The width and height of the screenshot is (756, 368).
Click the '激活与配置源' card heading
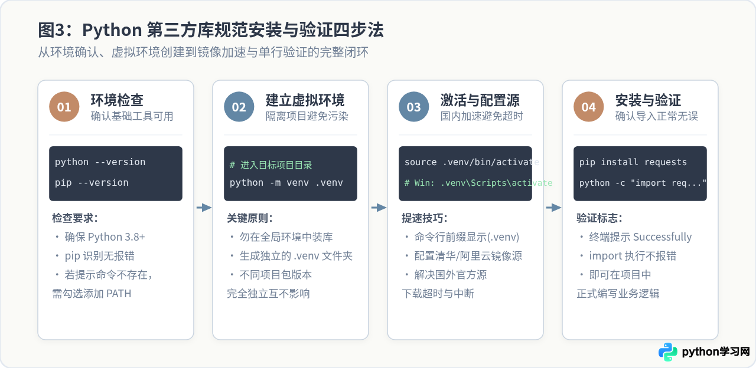coord(480,100)
